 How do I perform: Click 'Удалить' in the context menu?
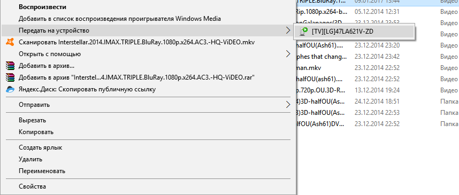tap(149, 159)
